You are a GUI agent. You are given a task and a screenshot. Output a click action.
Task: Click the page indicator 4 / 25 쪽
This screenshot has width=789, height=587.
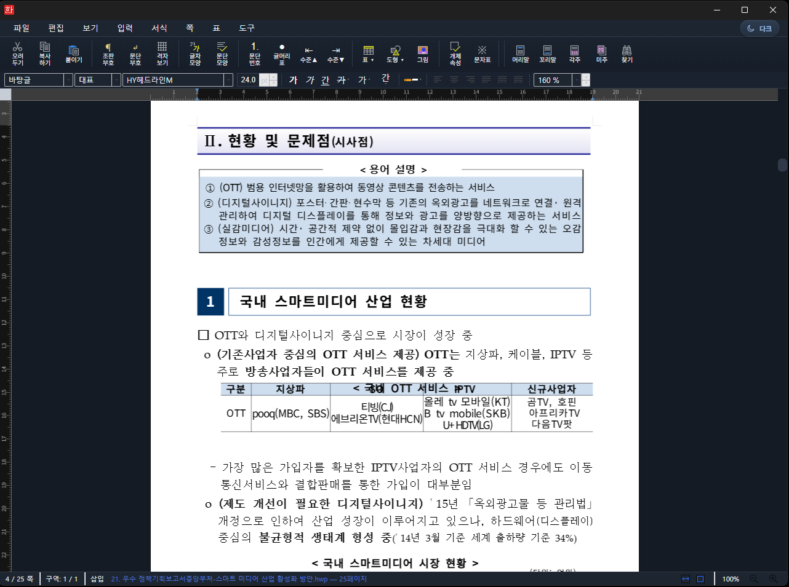[20, 579]
